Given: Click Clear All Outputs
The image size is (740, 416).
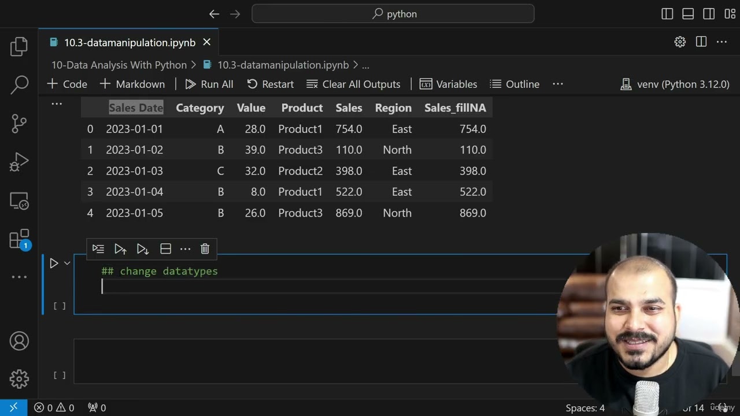Looking at the screenshot, I should [x=353, y=84].
